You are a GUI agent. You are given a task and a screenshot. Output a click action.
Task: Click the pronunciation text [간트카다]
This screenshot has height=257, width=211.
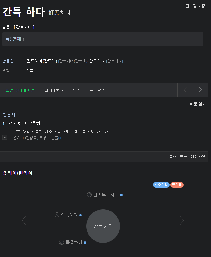point(24,27)
